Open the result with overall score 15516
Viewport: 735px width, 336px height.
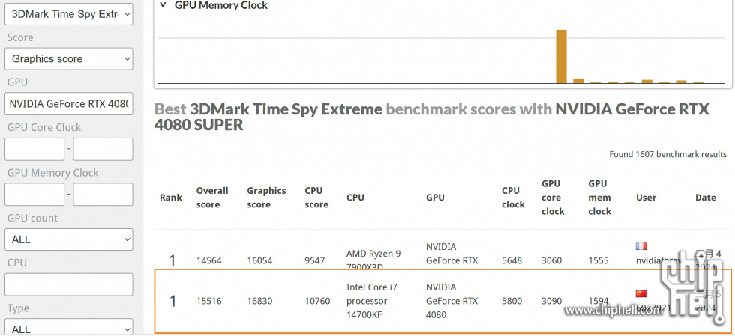[x=209, y=301]
